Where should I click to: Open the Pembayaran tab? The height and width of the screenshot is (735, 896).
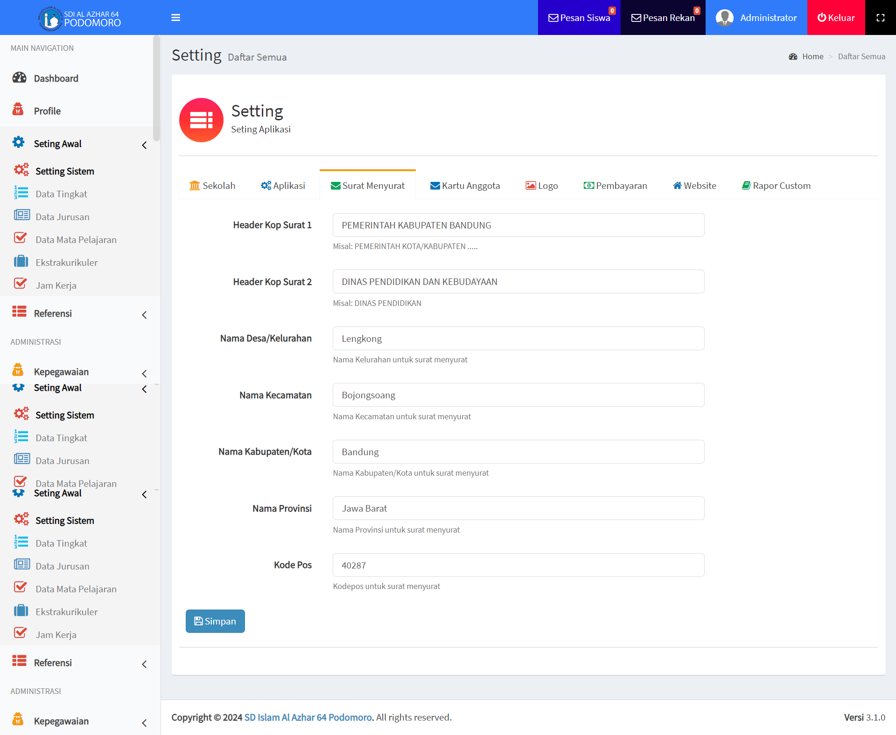[x=615, y=186]
